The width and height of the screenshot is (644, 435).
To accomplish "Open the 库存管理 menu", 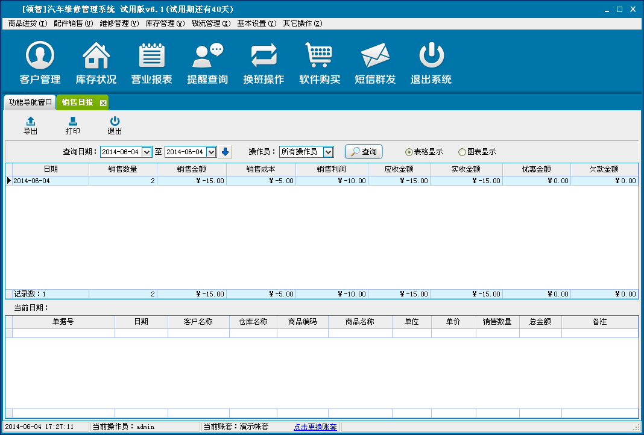I will pyautogui.click(x=165, y=23).
